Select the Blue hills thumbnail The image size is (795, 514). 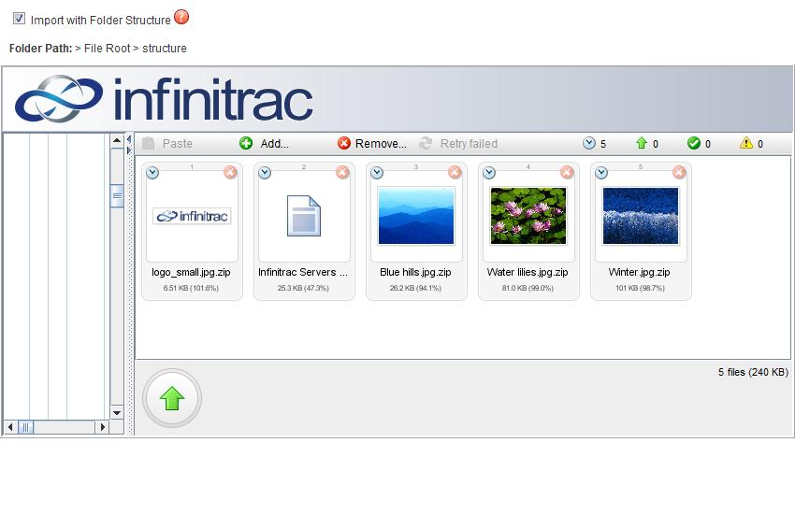click(416, 216)
